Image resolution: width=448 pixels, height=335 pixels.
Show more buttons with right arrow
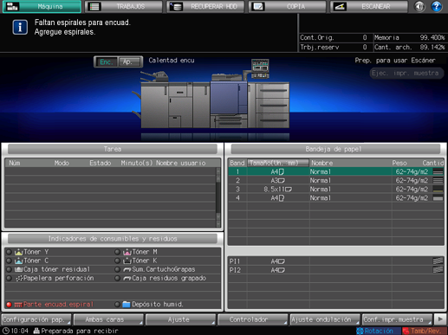(x=440, y=319)
